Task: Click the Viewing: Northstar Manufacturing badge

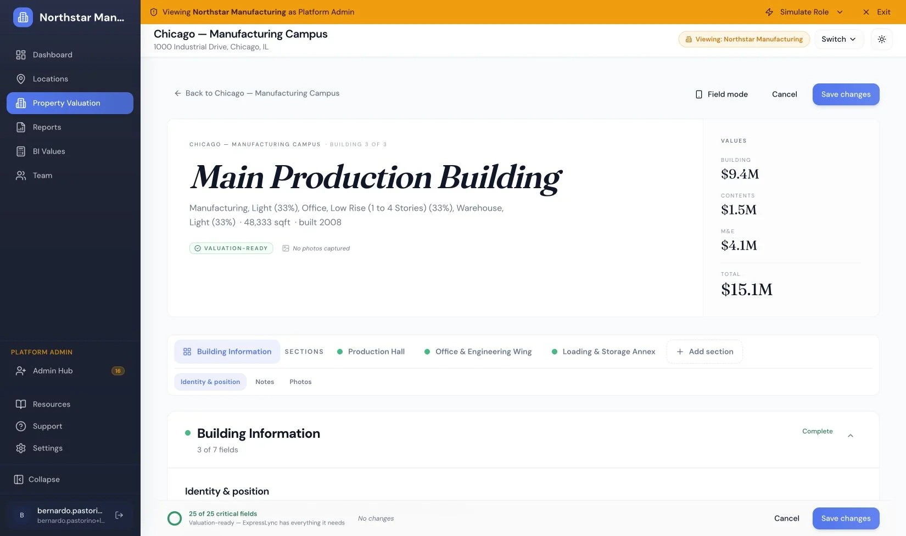Action: (x=744, y=40)
